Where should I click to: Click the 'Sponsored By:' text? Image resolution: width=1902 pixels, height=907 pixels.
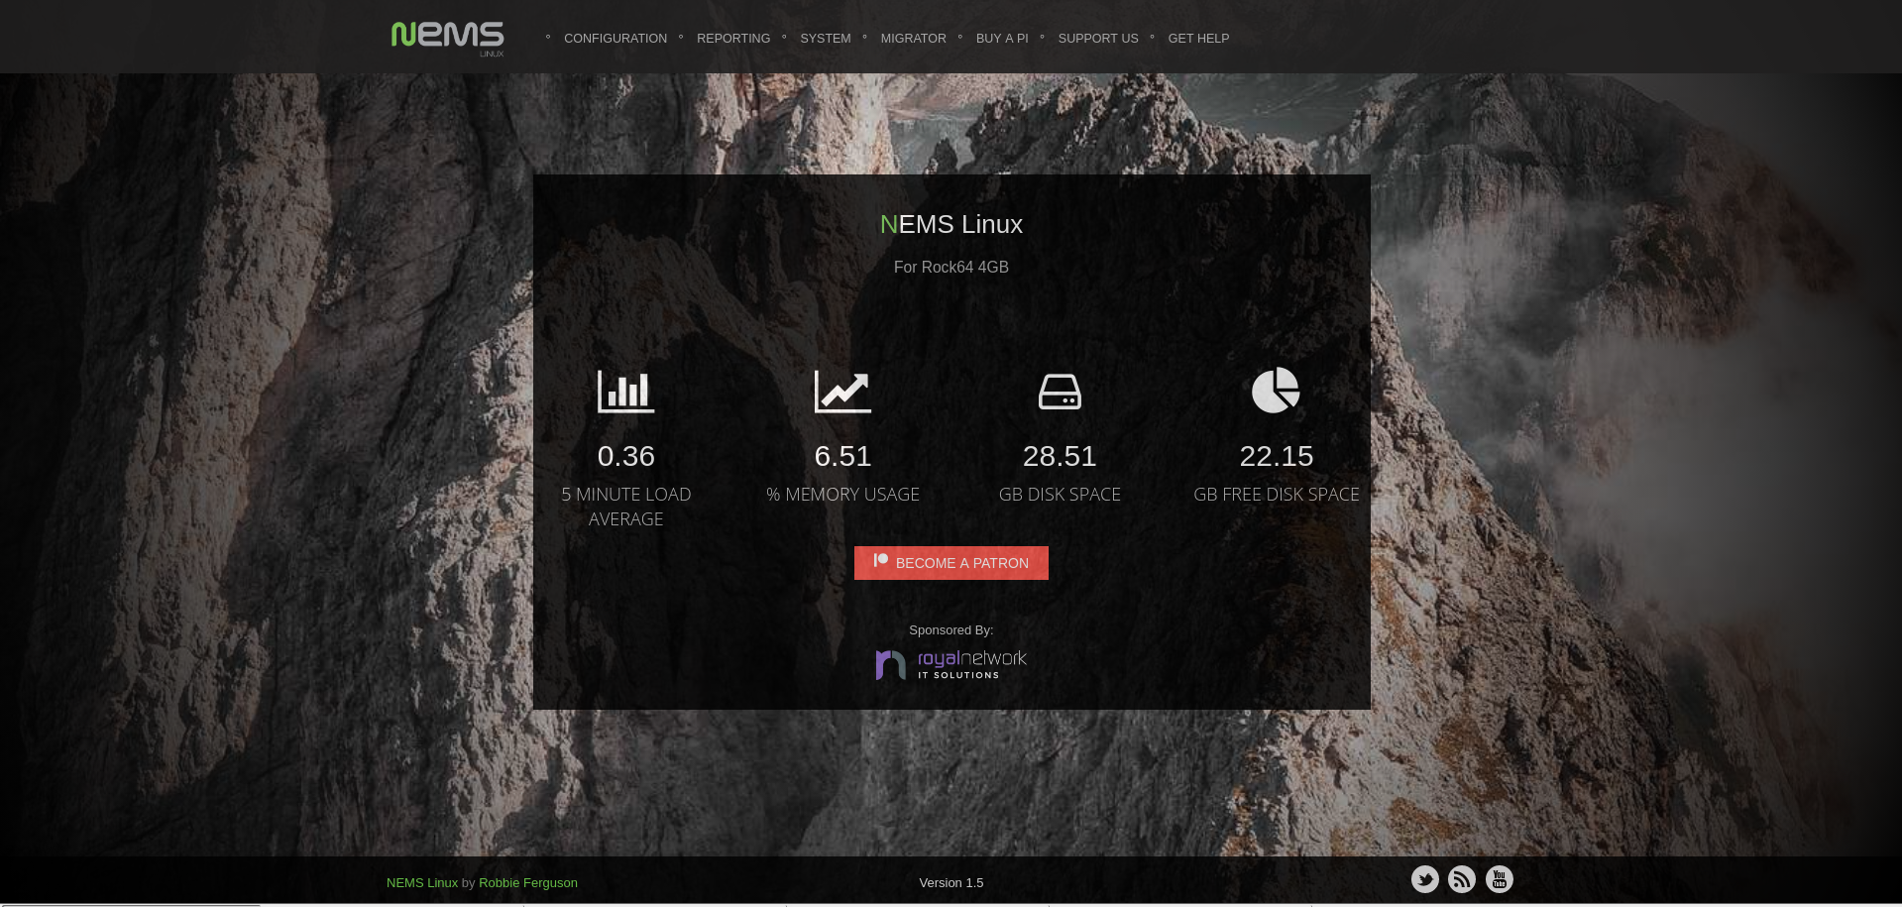[951, 630]
